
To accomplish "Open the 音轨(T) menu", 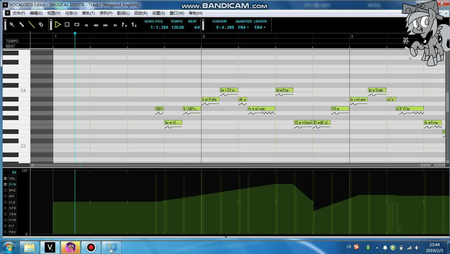I will coord(88,13).
